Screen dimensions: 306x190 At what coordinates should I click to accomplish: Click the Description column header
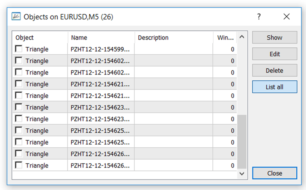pos(174,38)
